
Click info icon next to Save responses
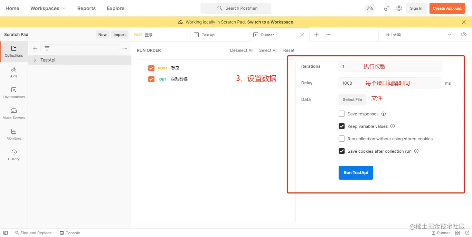pyautogui.click(x=384, y=114)
